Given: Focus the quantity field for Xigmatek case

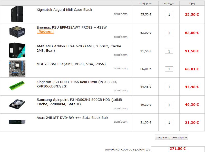Looking at the screenshot, I should pyautogui.click(x=169, y=15).
